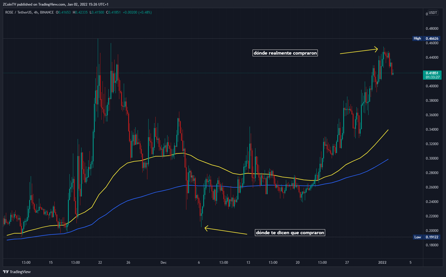
Task: Click the 0.36000 price axis level
Action: pyautogui.click(x=432, y=115)
